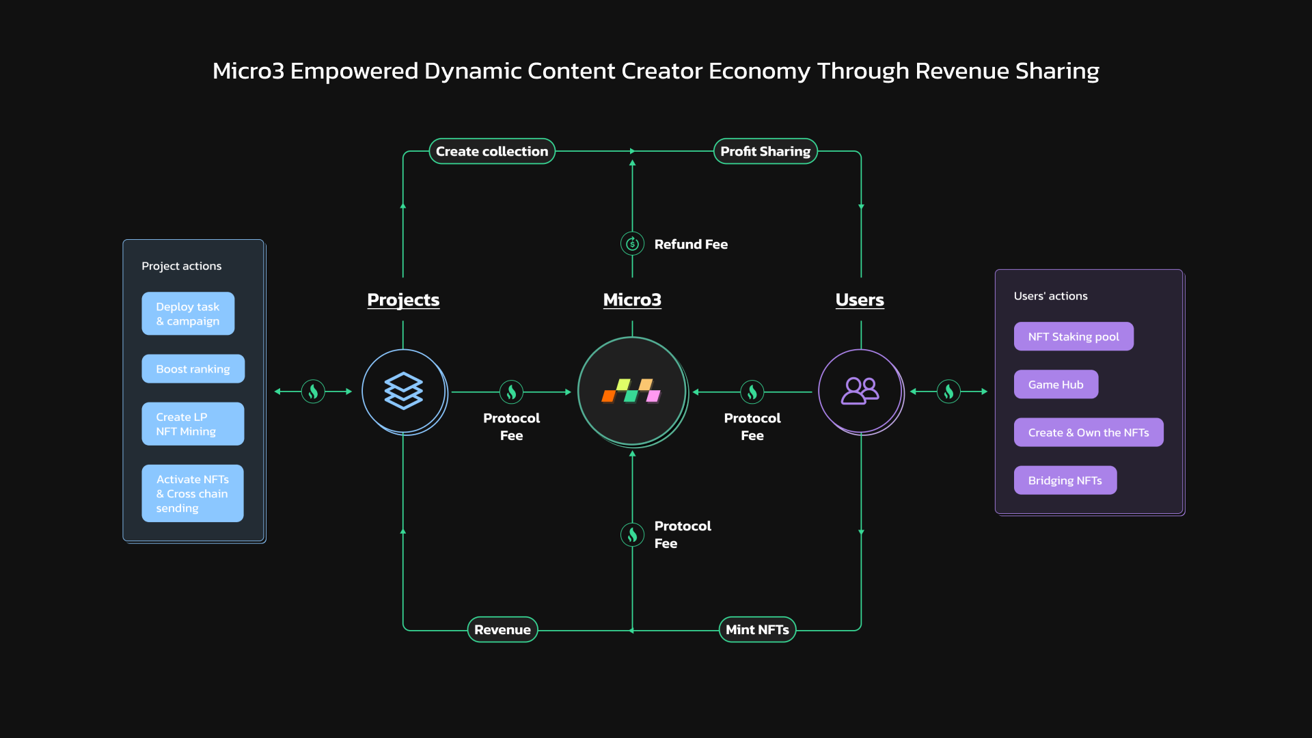Click the underlined Projects heading
This screenshot has height=738, width=1312.
click(403, 299)
